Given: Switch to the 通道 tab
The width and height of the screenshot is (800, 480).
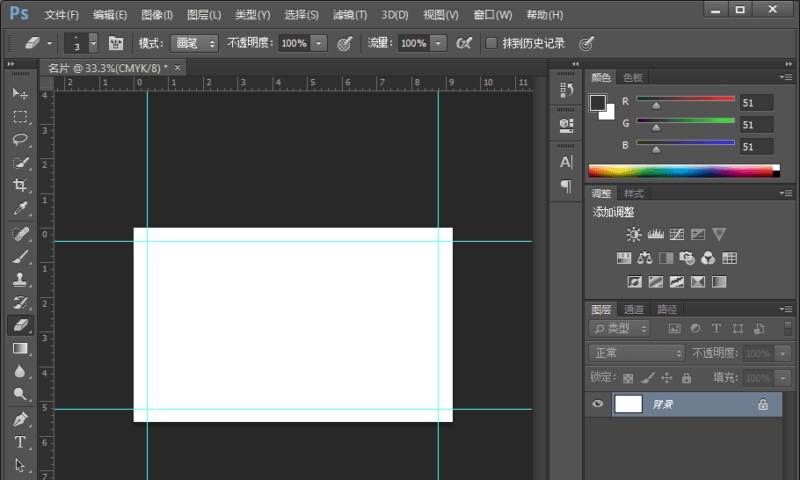Looking at the screenshot, I should tap(634, 309).
